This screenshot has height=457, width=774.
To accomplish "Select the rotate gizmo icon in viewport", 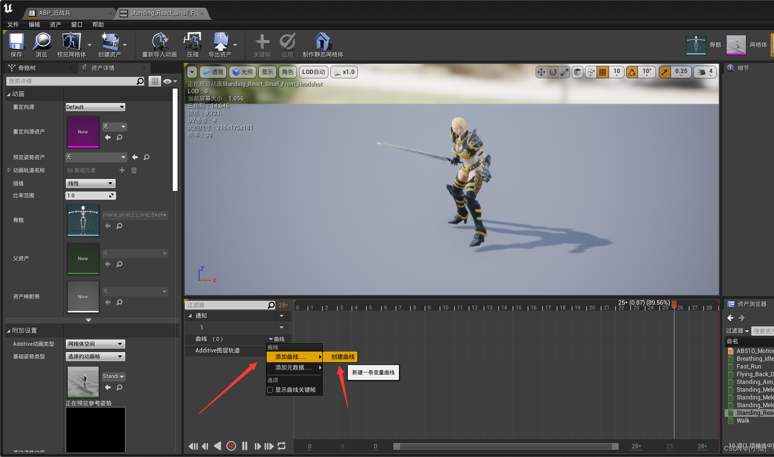I will coord(553,72).
